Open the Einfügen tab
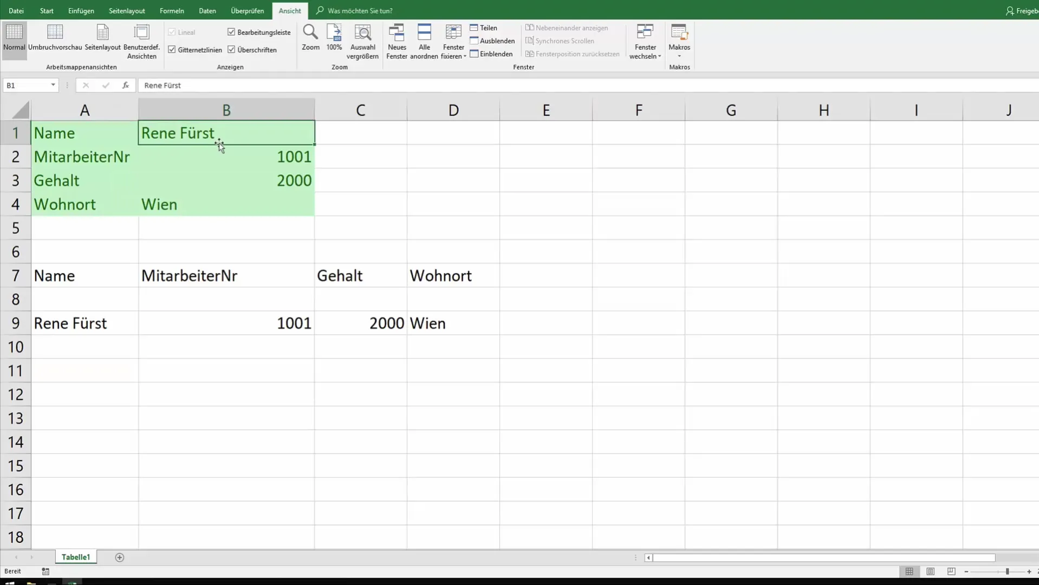Screen dimensions: 1039x585 click(81, 11)
